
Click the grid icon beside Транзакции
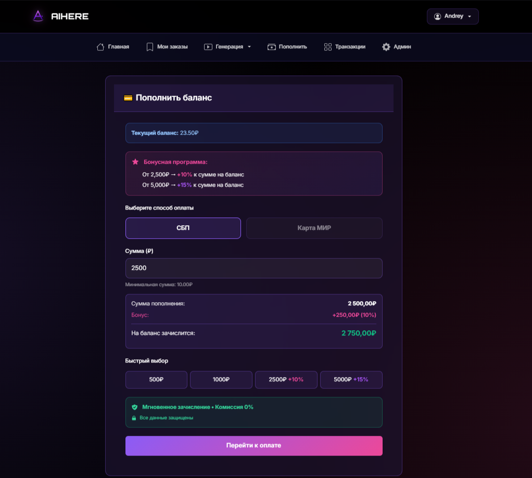click(x=328, y=47)
